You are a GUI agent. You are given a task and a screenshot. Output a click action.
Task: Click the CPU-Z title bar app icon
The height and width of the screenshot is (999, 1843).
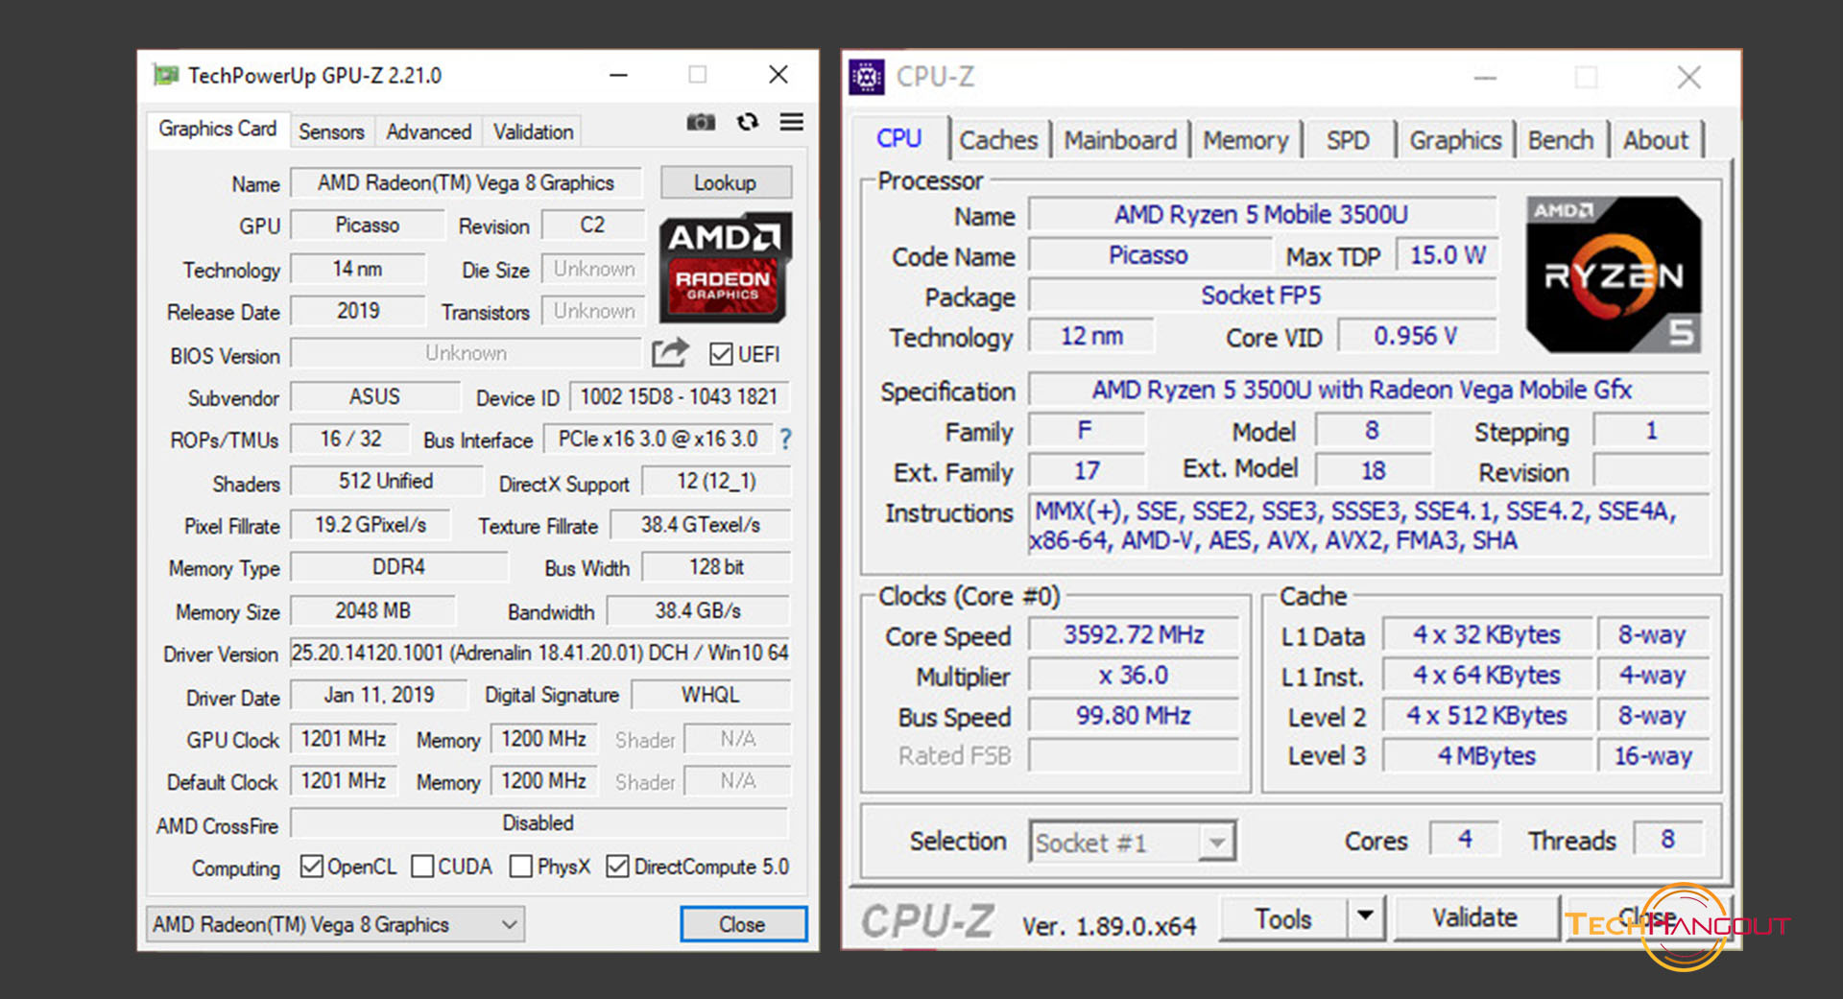(x=867, y=77)
